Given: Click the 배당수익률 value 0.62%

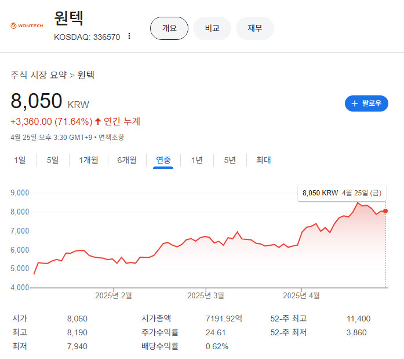Looking at the screenshot, I should (217, 346).
